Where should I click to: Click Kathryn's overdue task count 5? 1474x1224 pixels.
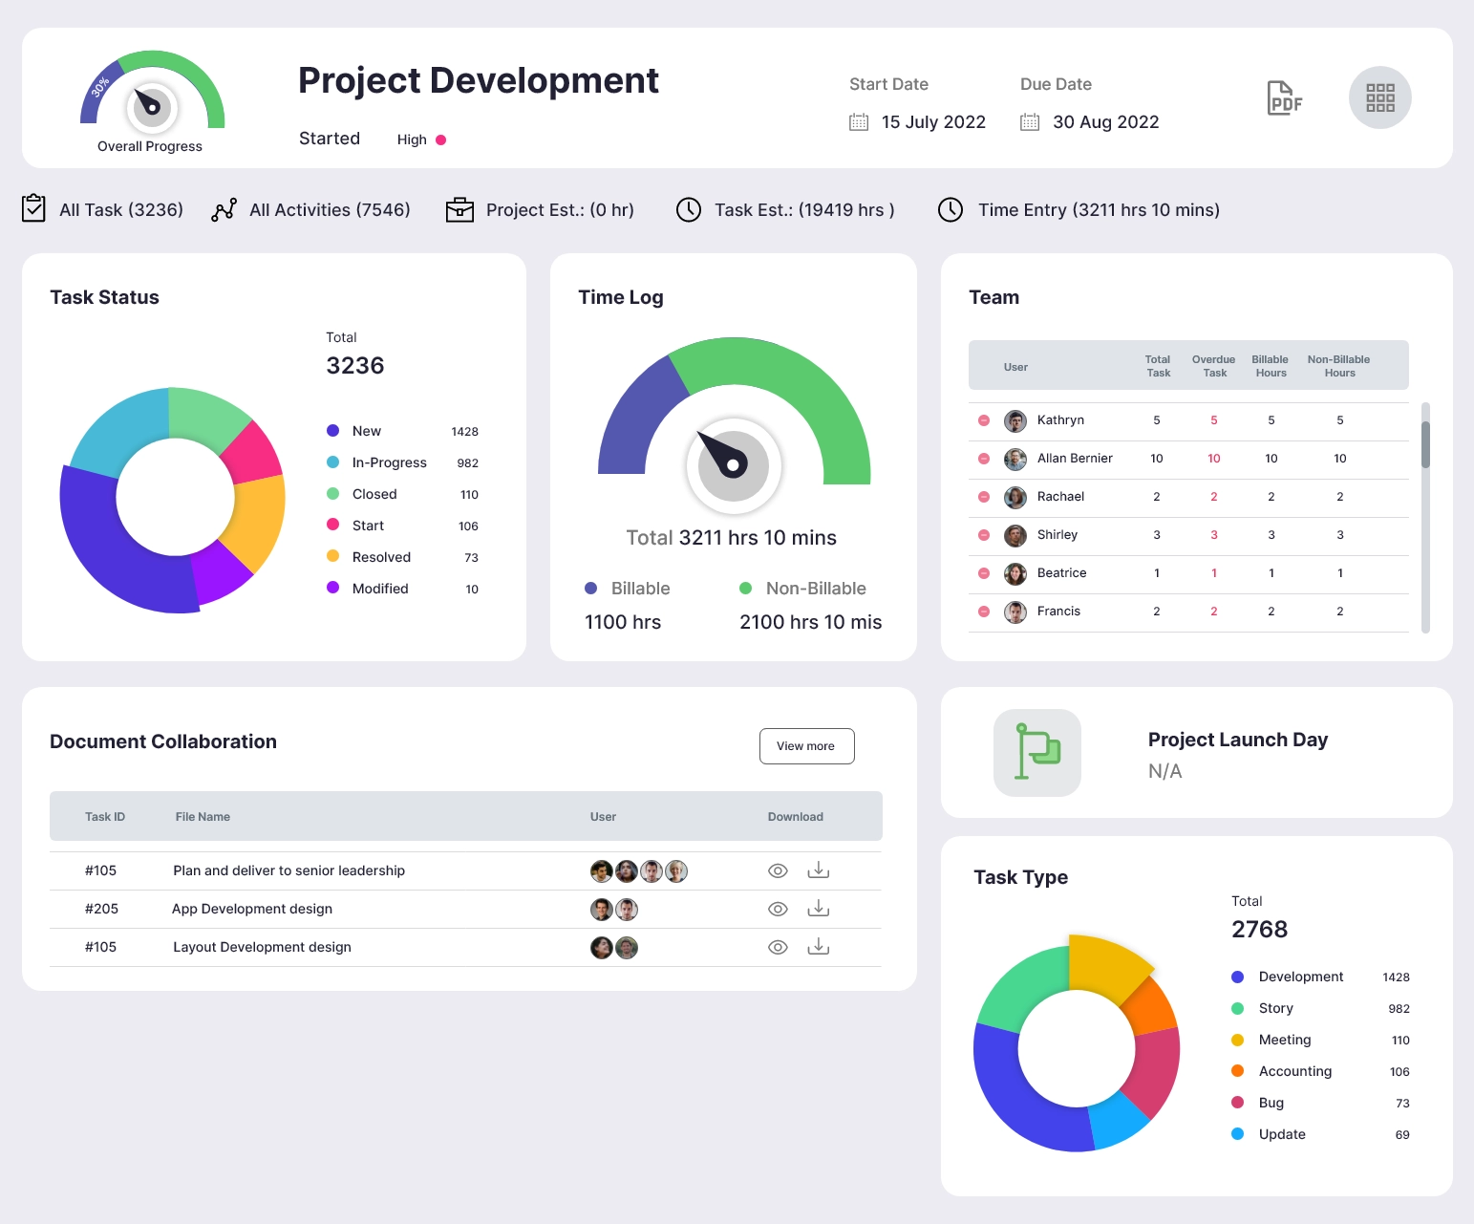pyautogui.click(x=1214, y=420)
